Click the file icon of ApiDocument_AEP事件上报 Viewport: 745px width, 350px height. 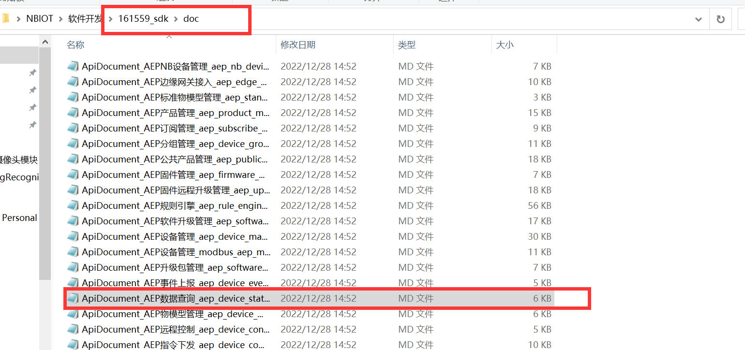73,283
